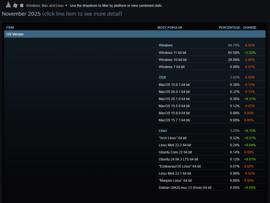Click the 94.79% Windows percentage
This screenshot has width=270, height=203.
pos(234,45)
